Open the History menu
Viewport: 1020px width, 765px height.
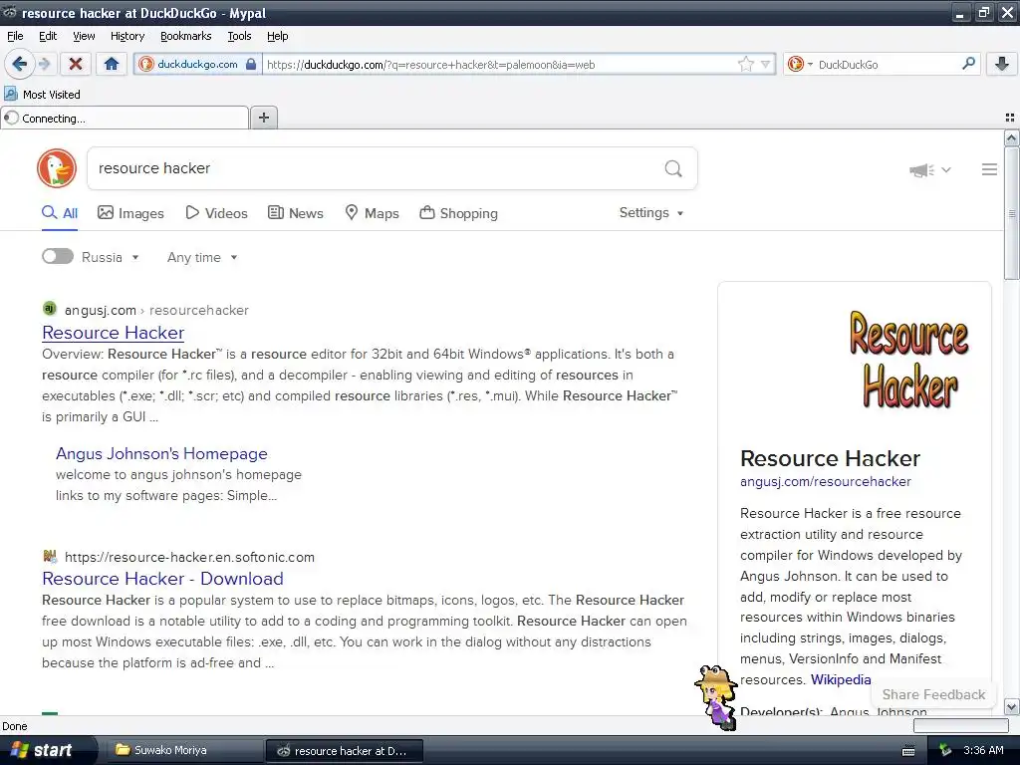click(x=127, y=36)
